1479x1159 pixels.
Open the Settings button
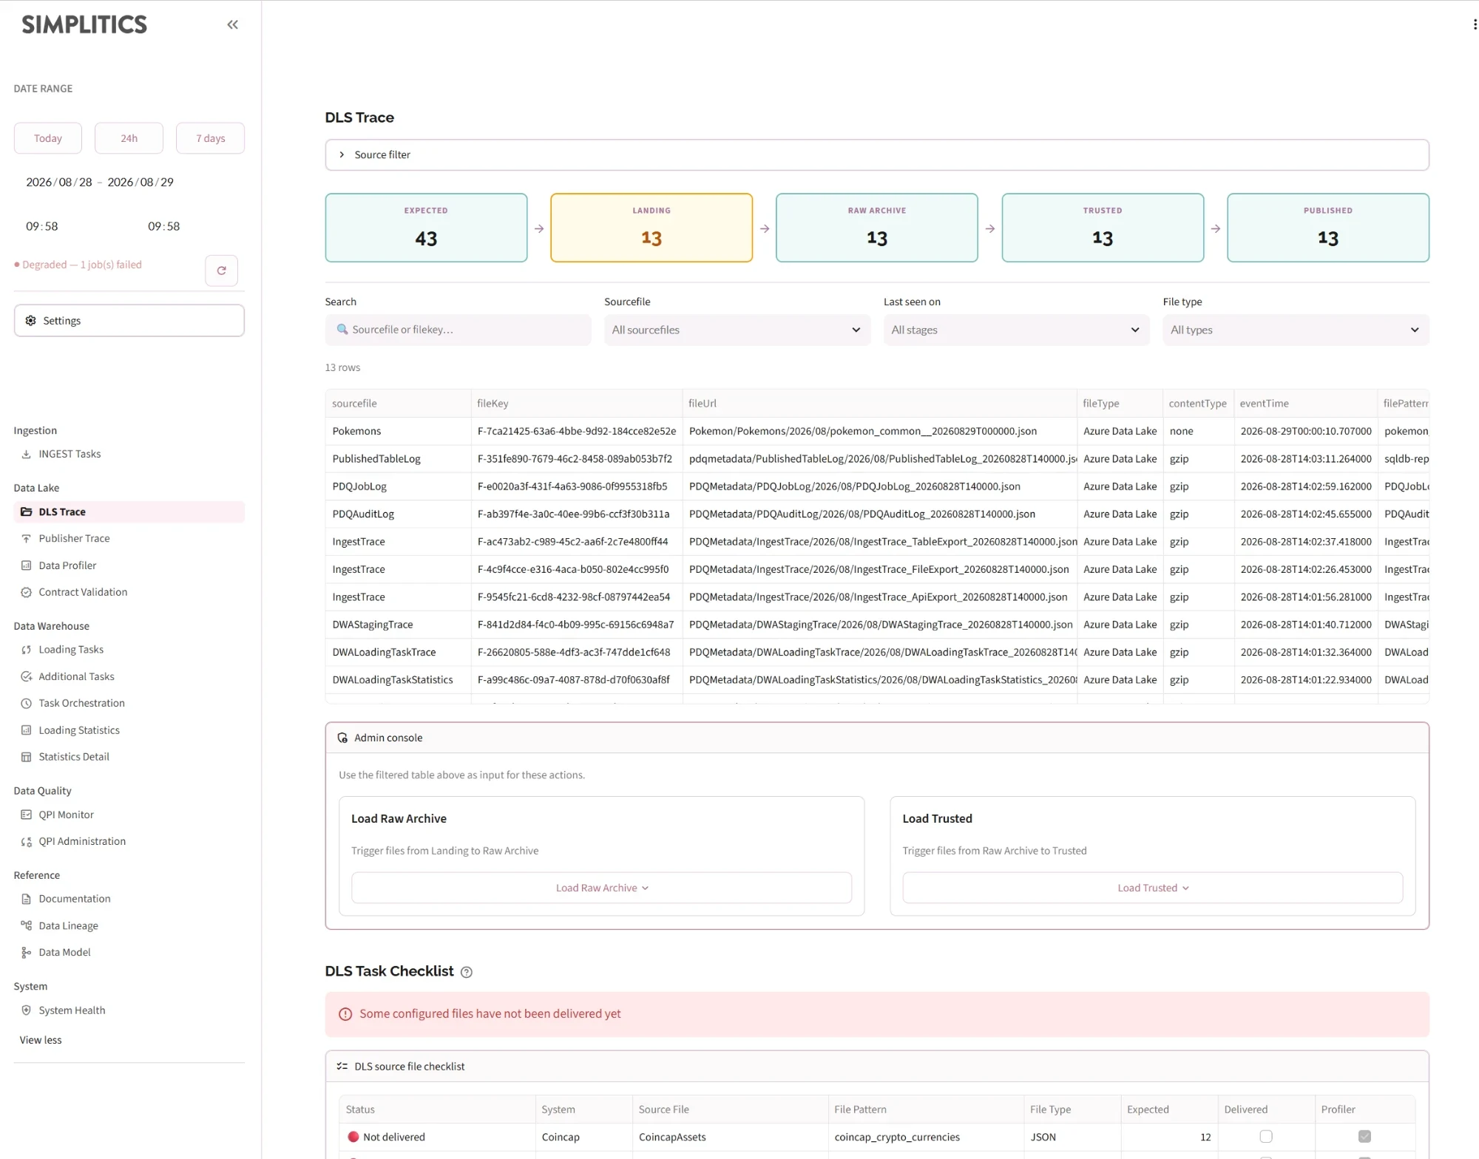(x=129, y=321)
